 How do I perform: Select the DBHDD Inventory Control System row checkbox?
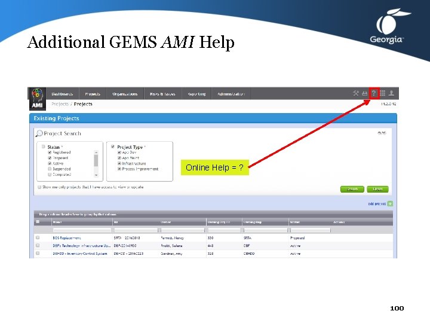click(x=38, y=253)
